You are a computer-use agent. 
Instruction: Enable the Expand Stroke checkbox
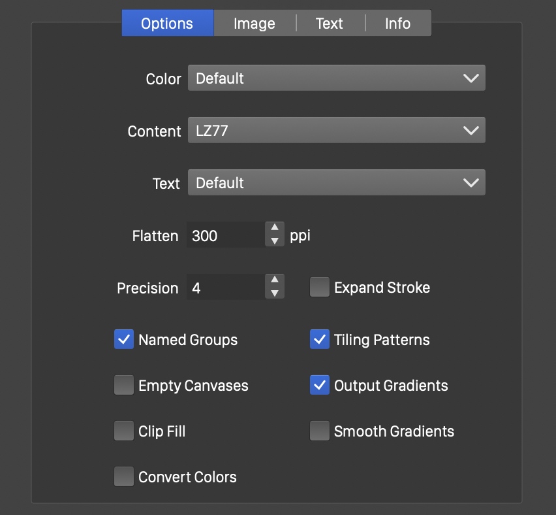320,288
